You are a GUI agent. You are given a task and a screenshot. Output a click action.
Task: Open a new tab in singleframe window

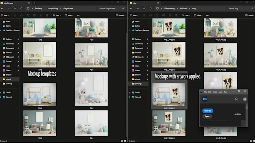35,3
